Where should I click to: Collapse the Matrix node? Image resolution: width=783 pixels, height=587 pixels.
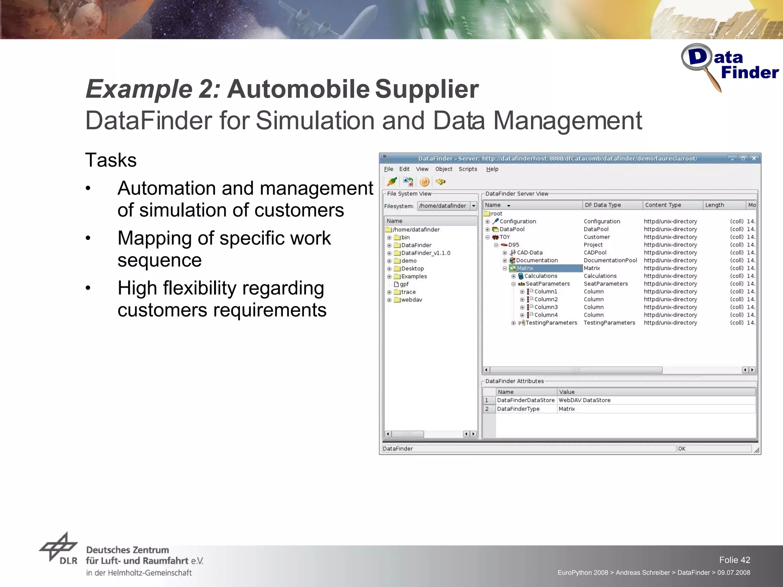click(505, 268)
